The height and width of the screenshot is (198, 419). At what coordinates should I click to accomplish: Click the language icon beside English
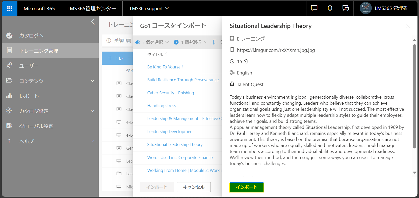pos(232,73)
